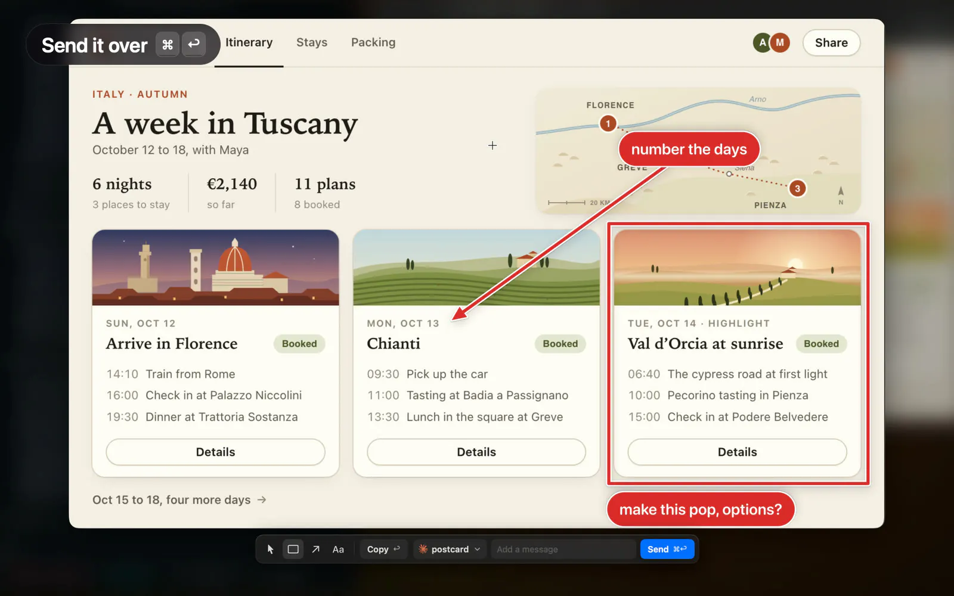Click the Share button
Screen dimensions: 954x596
coord(831,43)
